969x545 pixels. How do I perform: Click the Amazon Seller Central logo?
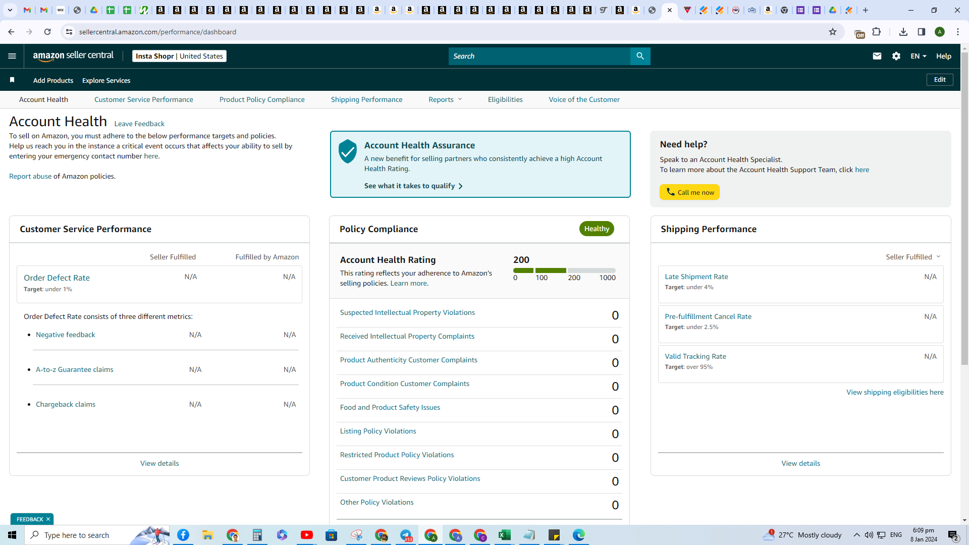click(73, 56)
